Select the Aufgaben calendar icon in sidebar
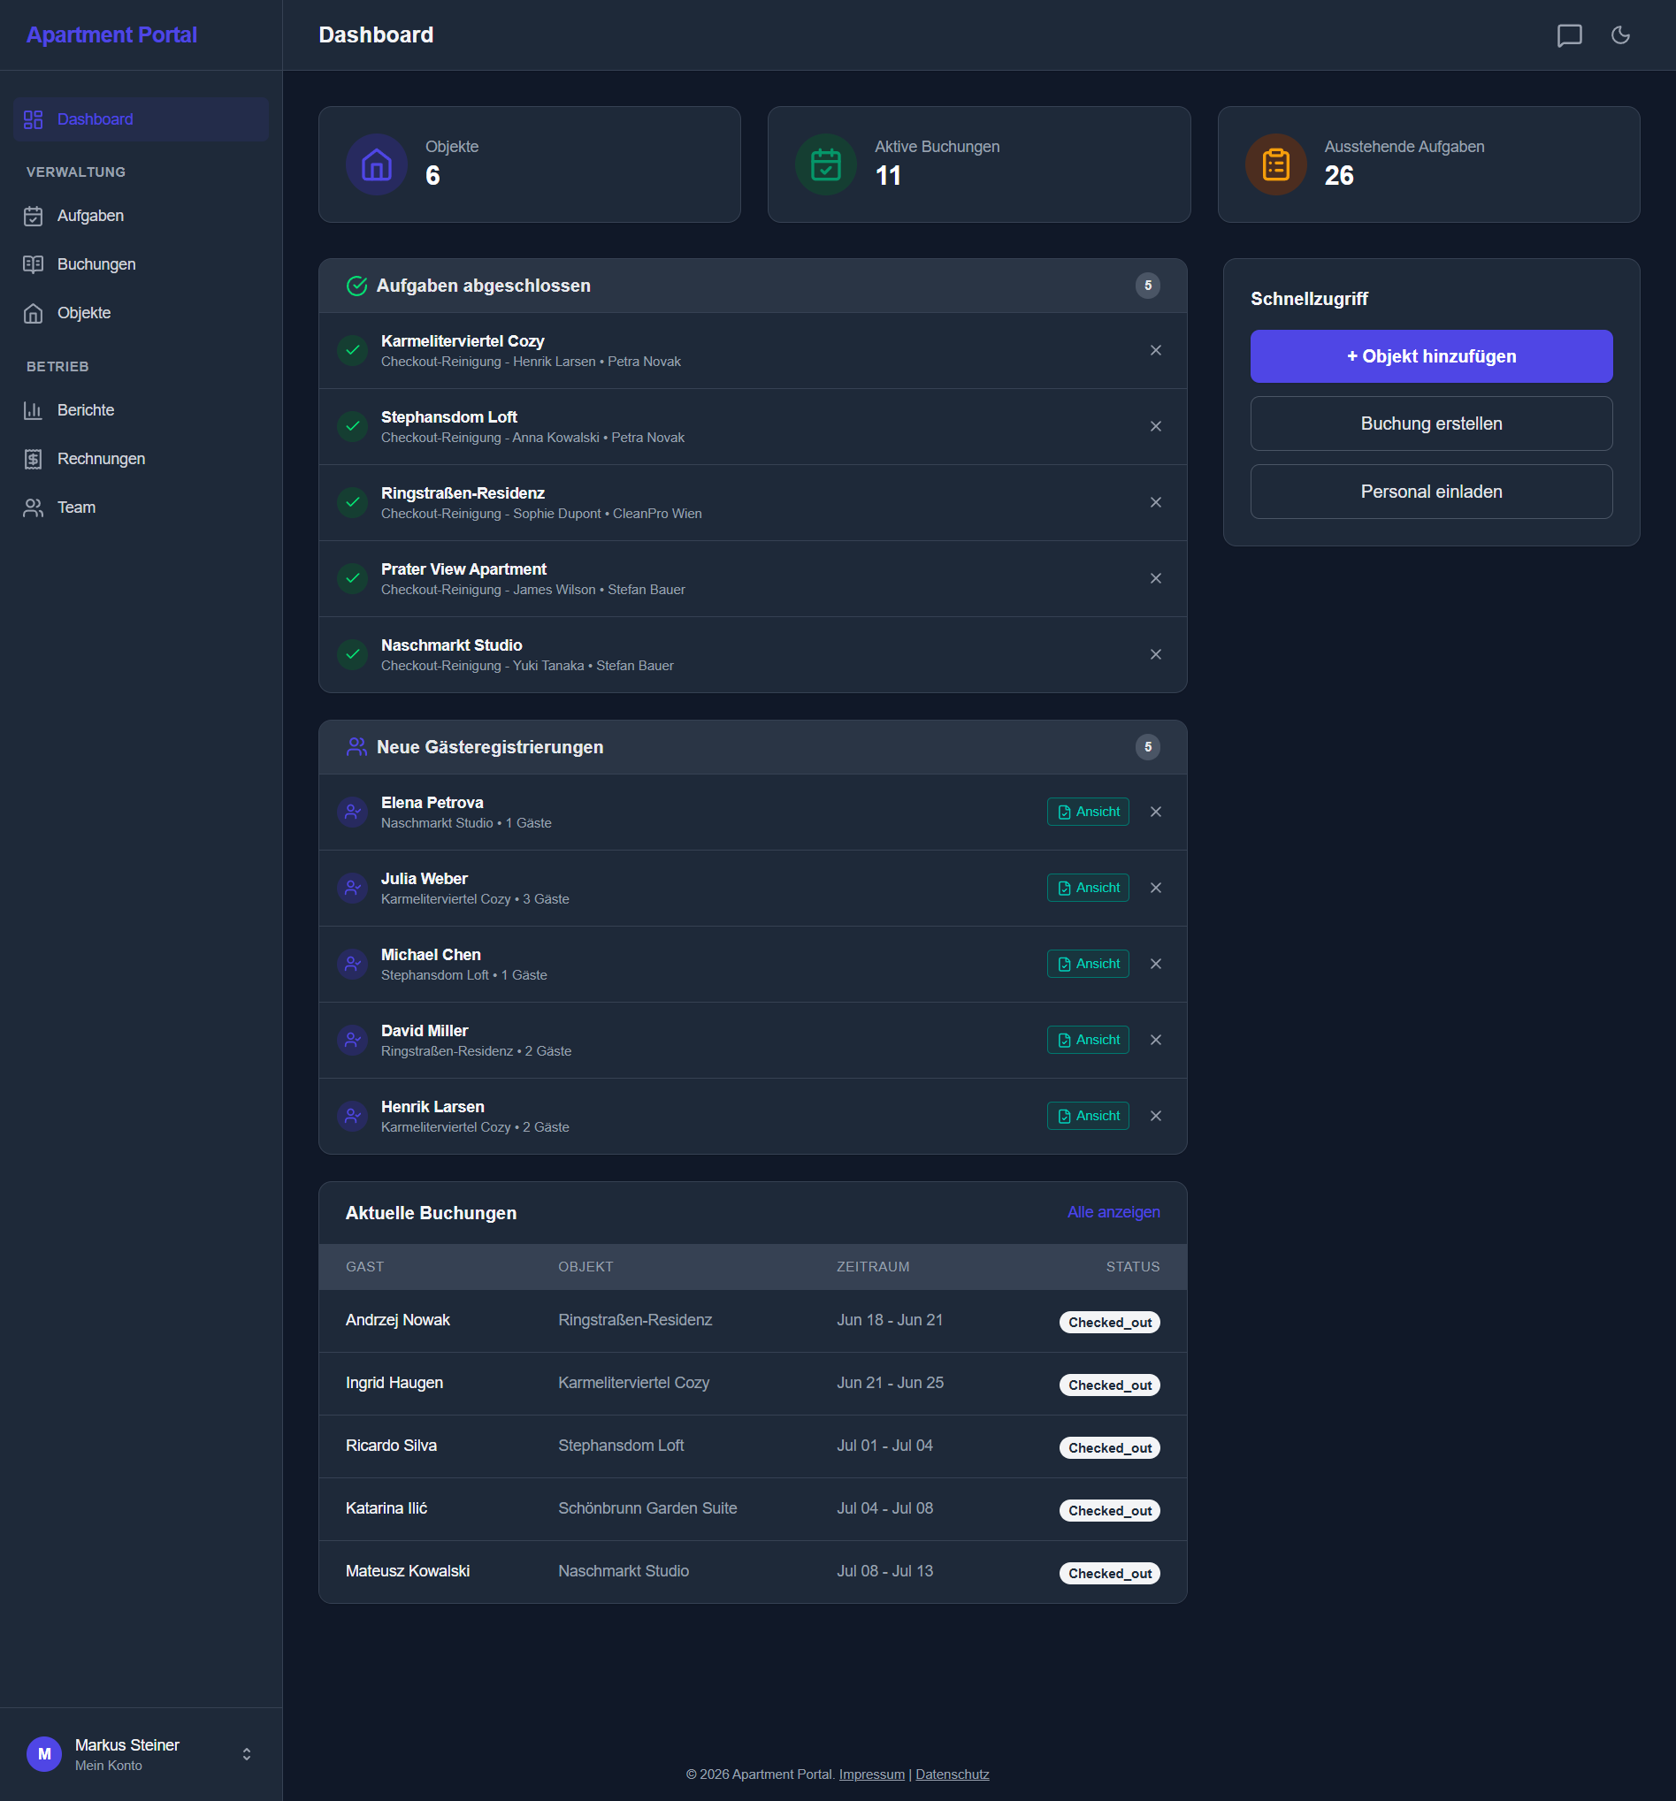The height and width of the screenshot is (1801, 1676). [x=34, y=216]
